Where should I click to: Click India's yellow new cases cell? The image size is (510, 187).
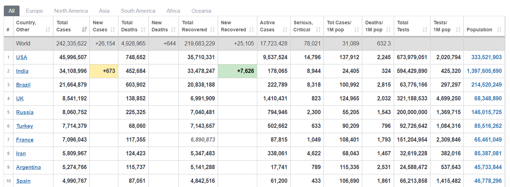[104, 71]
